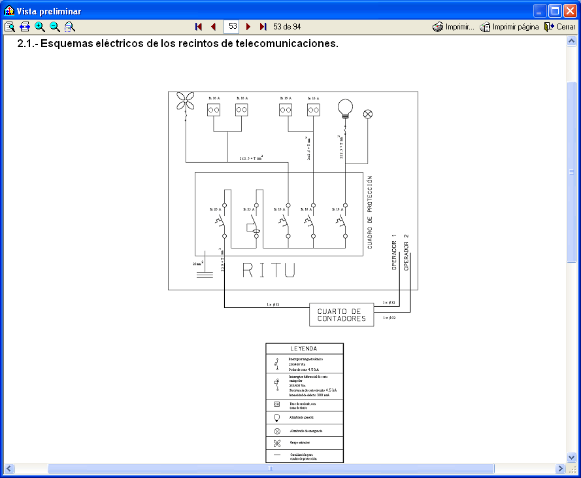The width and height of the screenshot is (581, 478).
Task: Click the ground symbol near RITU
Action: pos(205,275)
